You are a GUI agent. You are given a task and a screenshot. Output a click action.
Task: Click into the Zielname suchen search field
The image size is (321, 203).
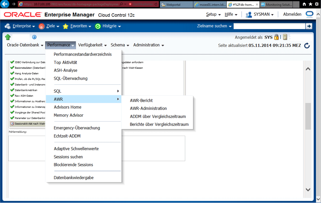pos(269,26)
